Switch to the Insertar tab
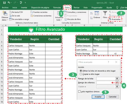The image size is (127, 104). tap(24, 8)
